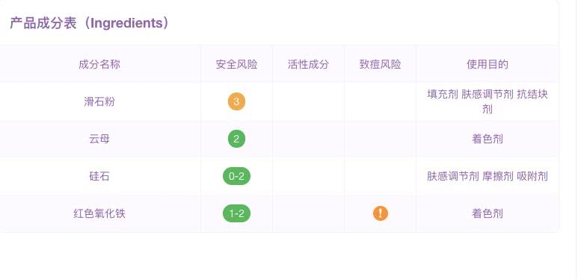The image size is (581, 279).
Task: Click the 0-2 risk badge for 硅石
Action: tap(236, 176)
